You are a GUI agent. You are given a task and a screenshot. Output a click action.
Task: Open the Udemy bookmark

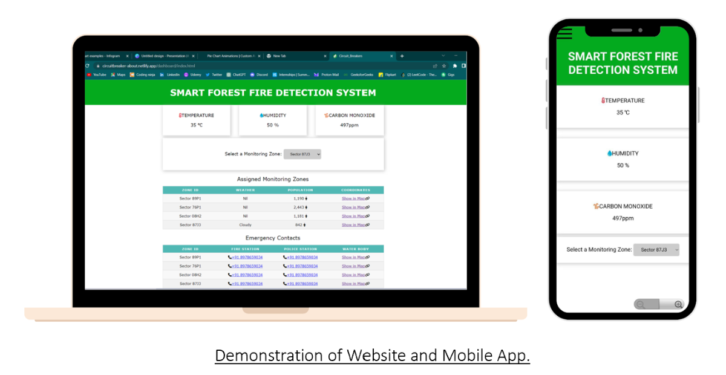click(x=193, y=74)
